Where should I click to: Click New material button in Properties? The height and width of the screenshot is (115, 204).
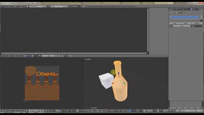pyautogui.click(x=182, y=26)
